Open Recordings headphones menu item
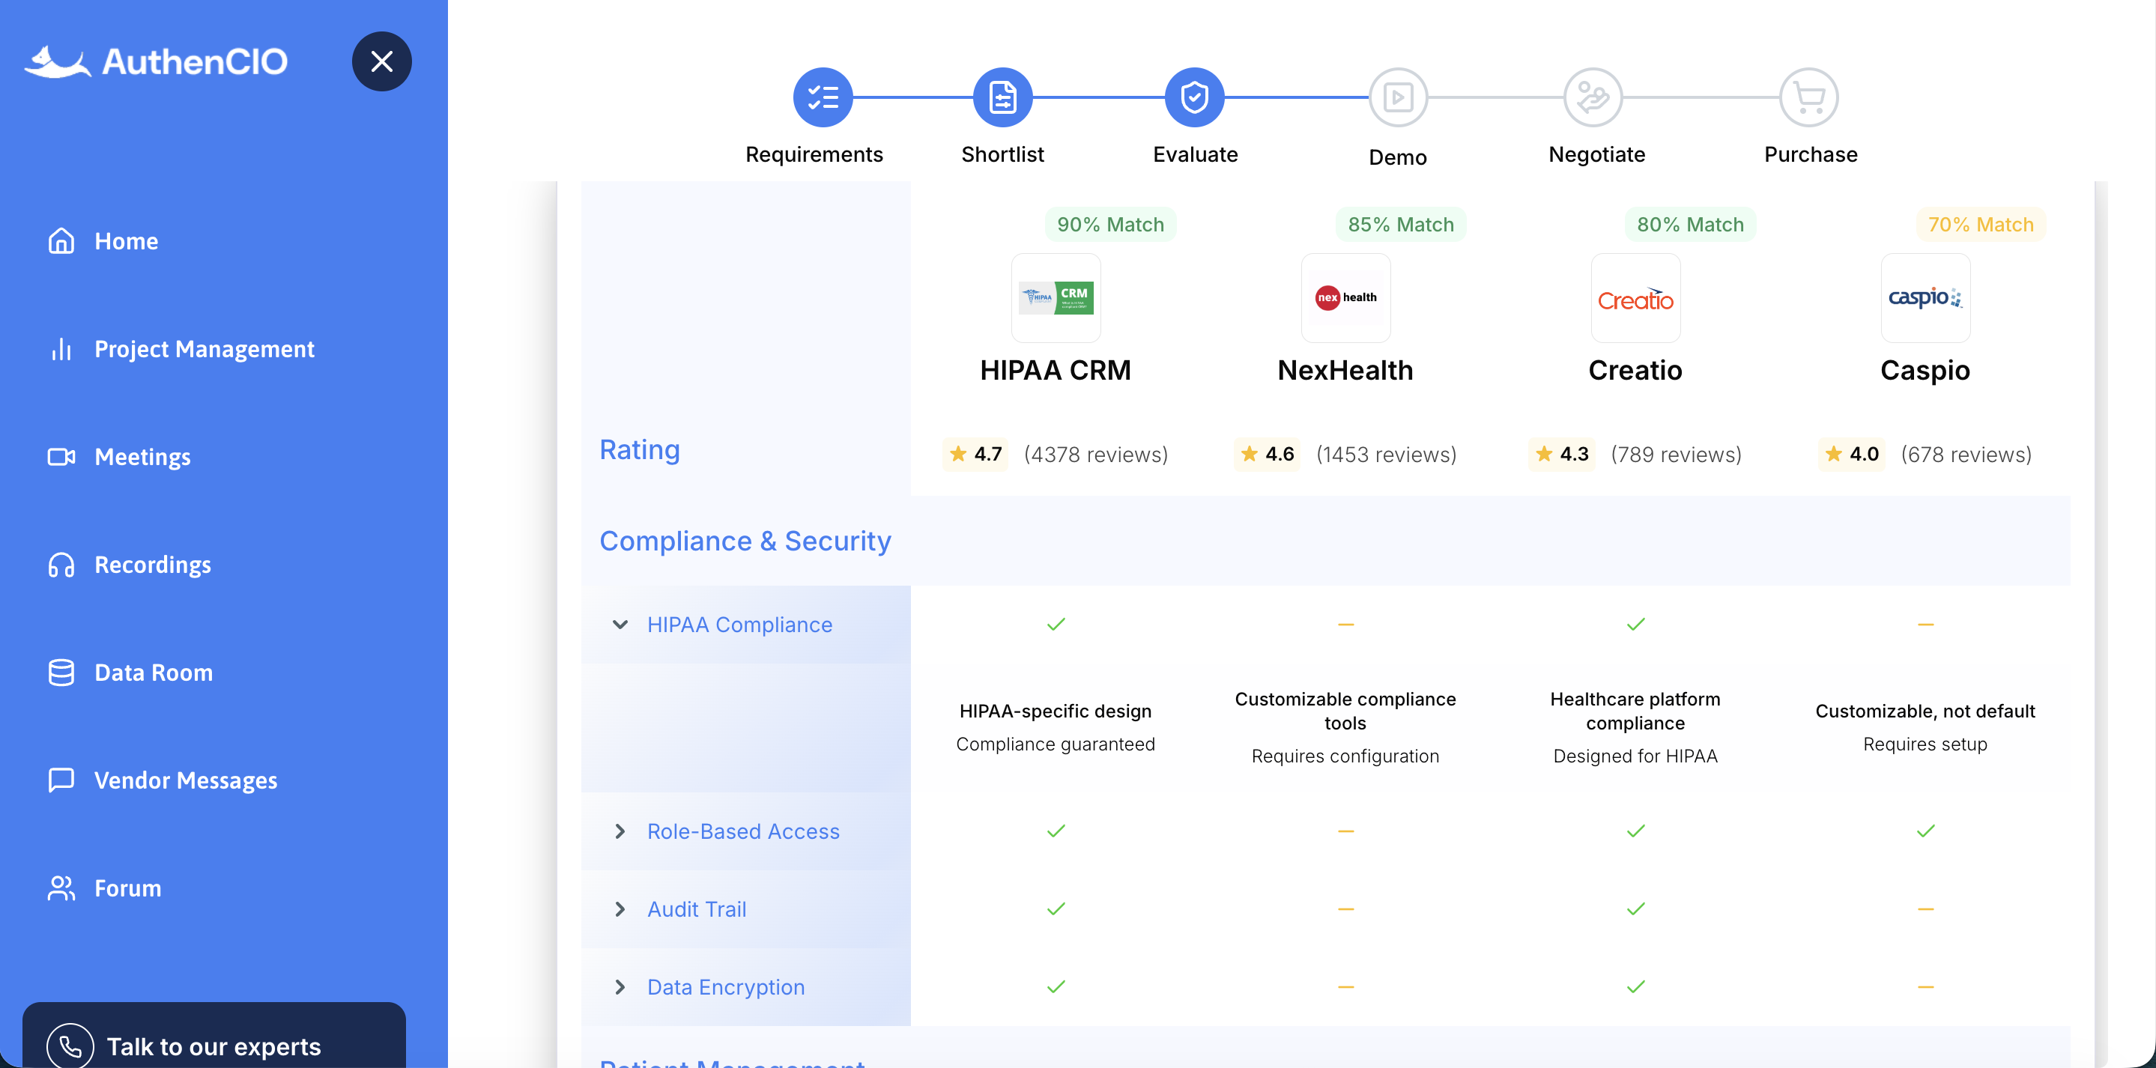The image size is (2156, 1068). click(152, 565)
